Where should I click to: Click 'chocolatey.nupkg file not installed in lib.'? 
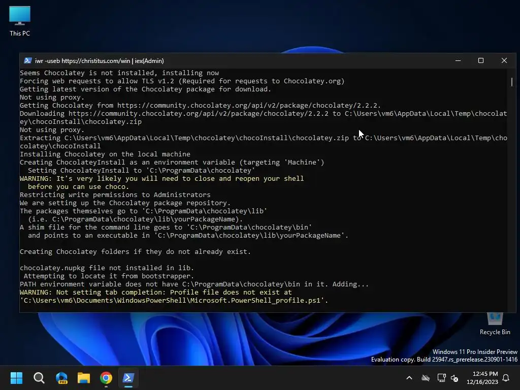107,268
